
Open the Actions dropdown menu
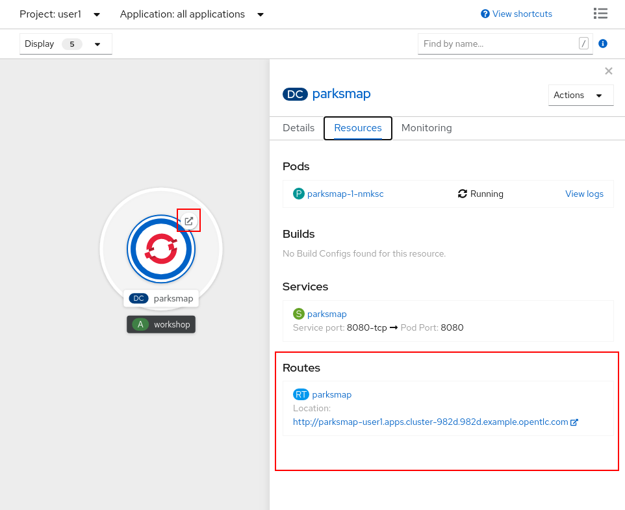click(580, 95)
